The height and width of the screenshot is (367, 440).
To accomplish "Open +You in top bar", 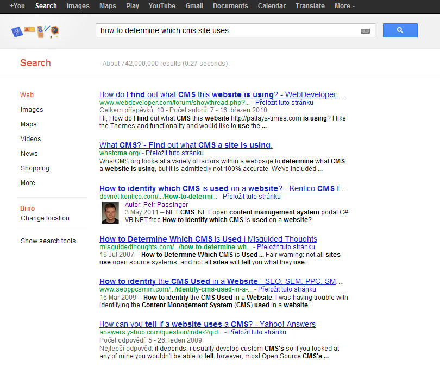I will tap(17, 6).
